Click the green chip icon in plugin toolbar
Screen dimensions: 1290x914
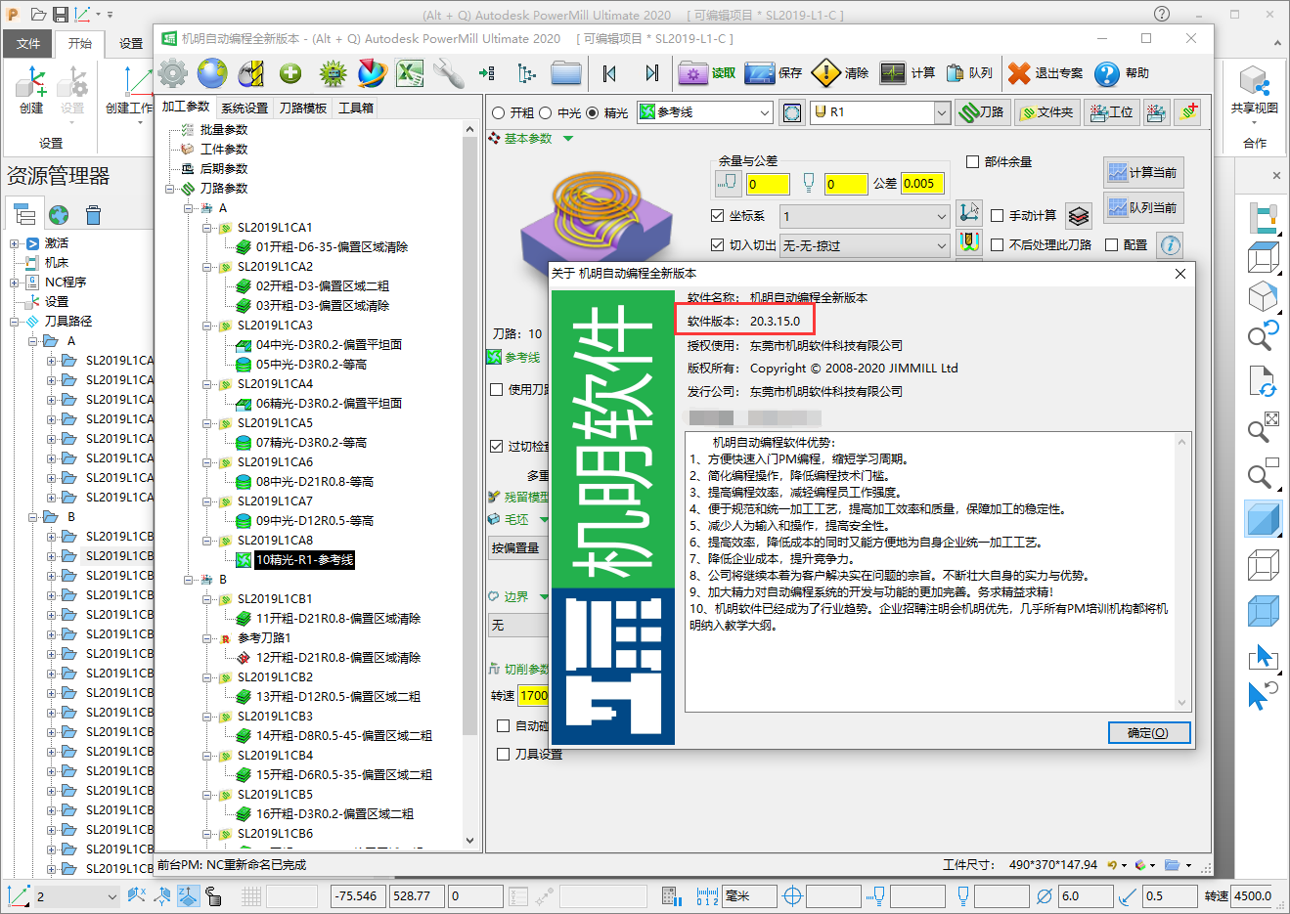333,73
